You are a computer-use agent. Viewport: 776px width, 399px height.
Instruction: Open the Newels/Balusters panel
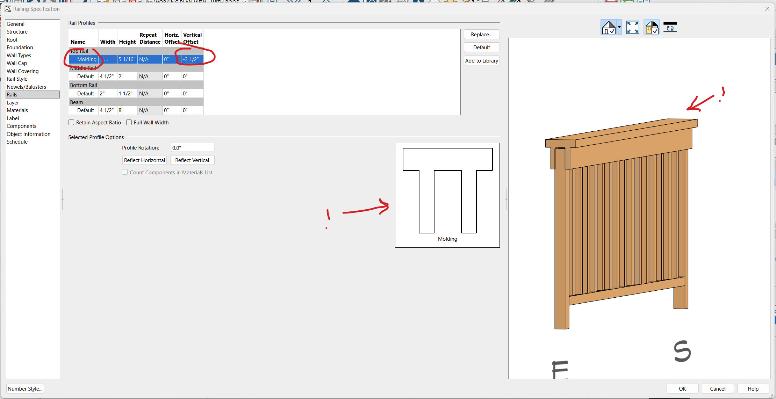pyautogui.click(x=26, y=87)
